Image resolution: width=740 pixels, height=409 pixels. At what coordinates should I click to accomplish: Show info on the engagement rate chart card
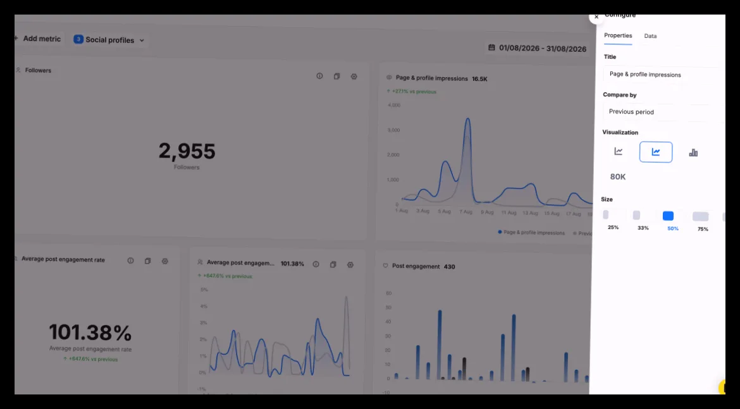point(316,264)
